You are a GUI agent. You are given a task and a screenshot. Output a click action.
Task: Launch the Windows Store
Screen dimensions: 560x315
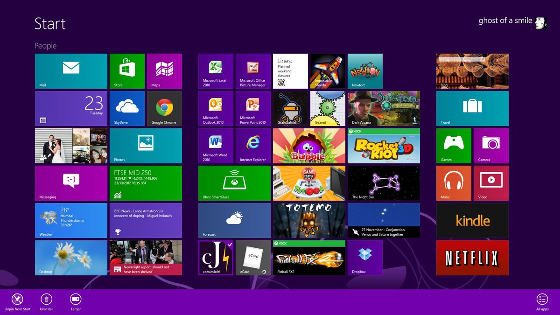pos(127,71)
